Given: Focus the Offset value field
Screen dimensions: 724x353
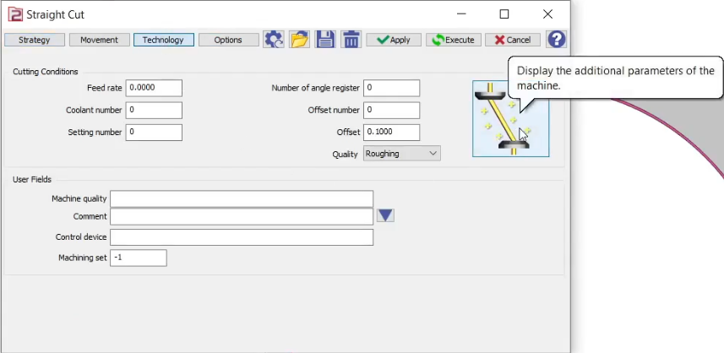Looking at the screenshot, I should tap(391, 133).
